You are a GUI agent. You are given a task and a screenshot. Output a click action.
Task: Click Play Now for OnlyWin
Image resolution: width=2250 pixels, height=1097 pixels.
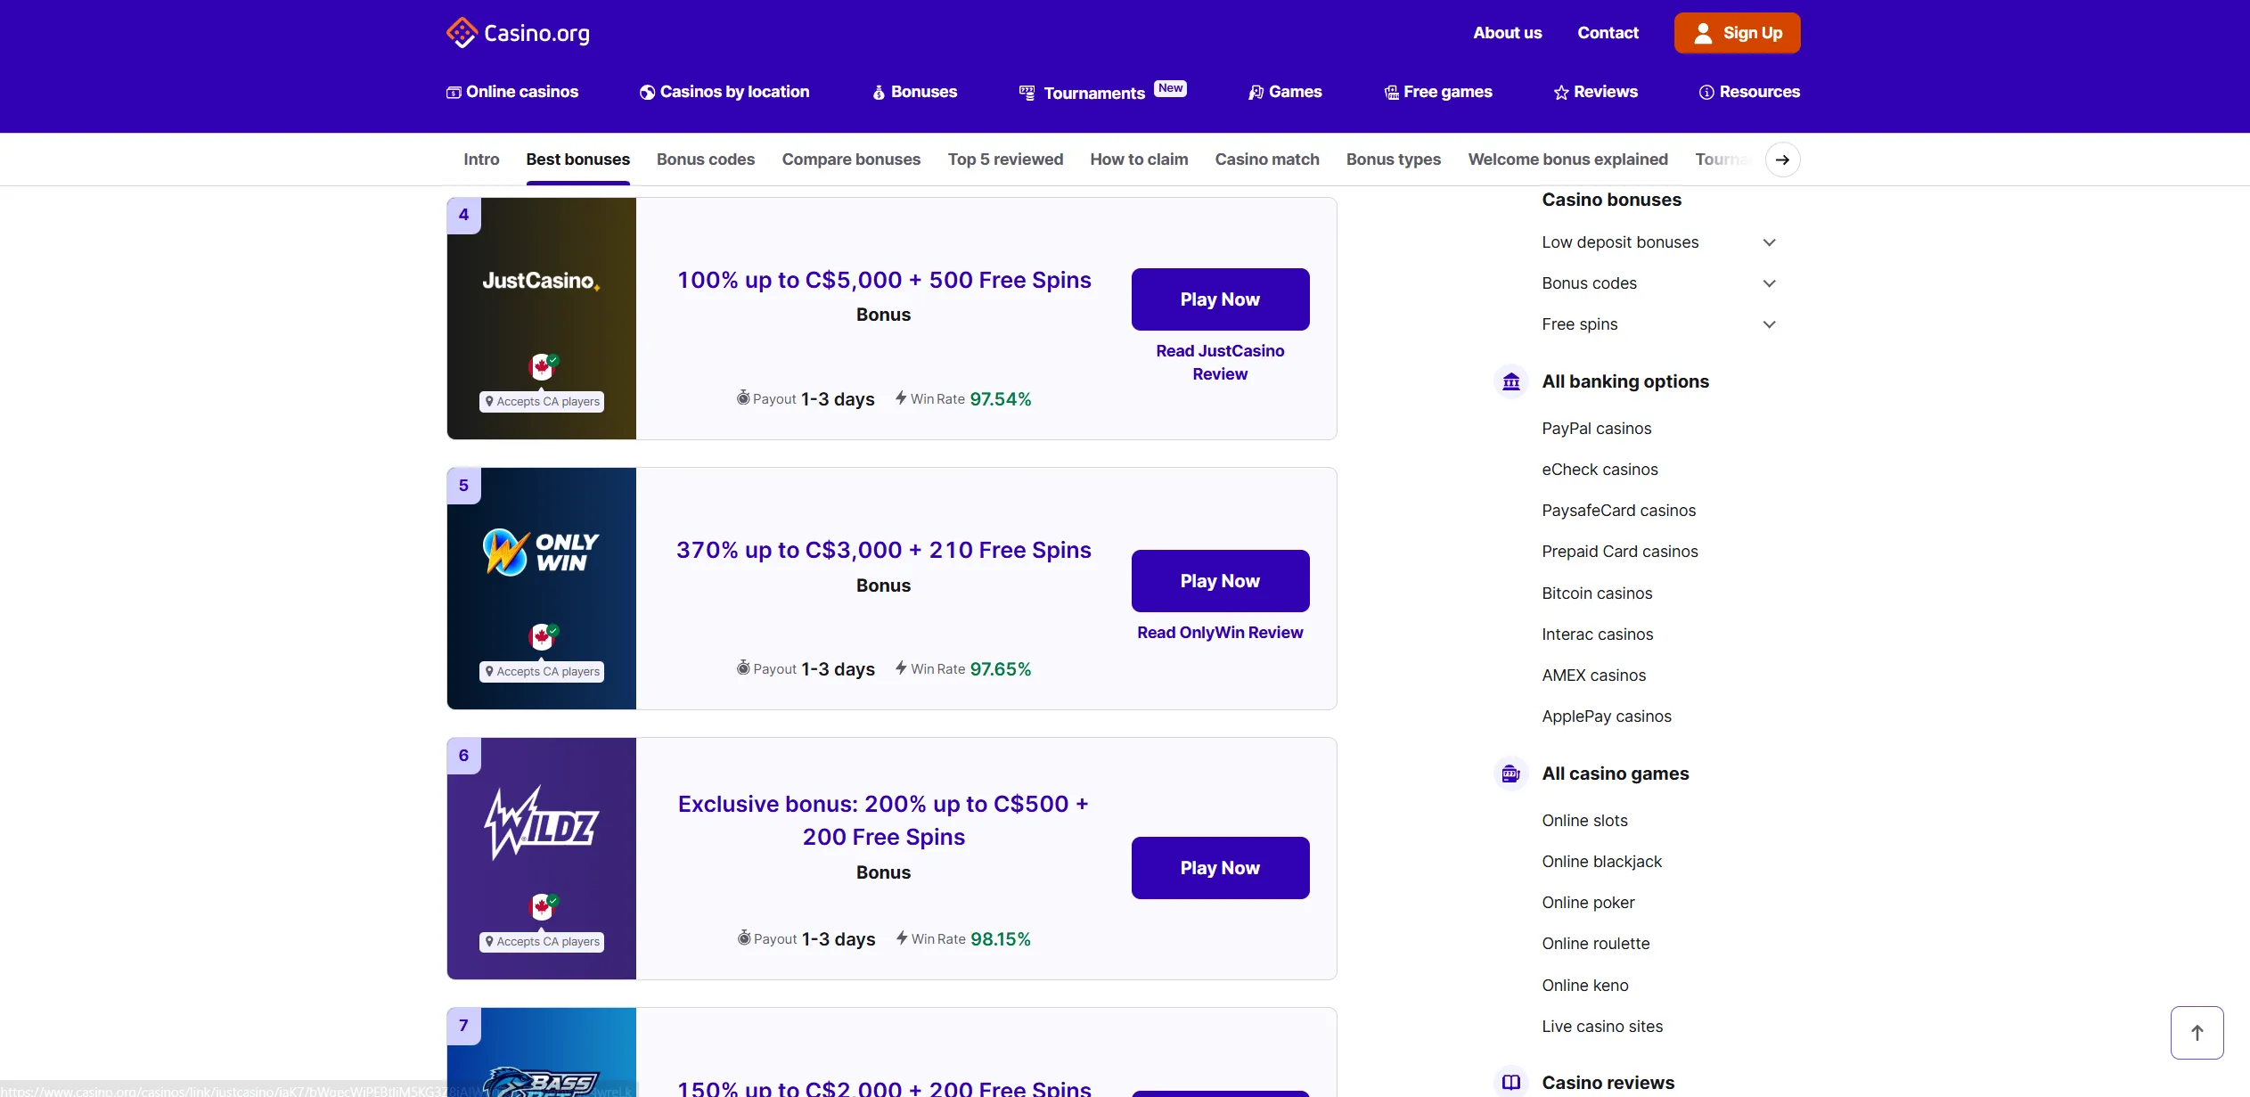pyautogui.click(x=1220, y=581)
